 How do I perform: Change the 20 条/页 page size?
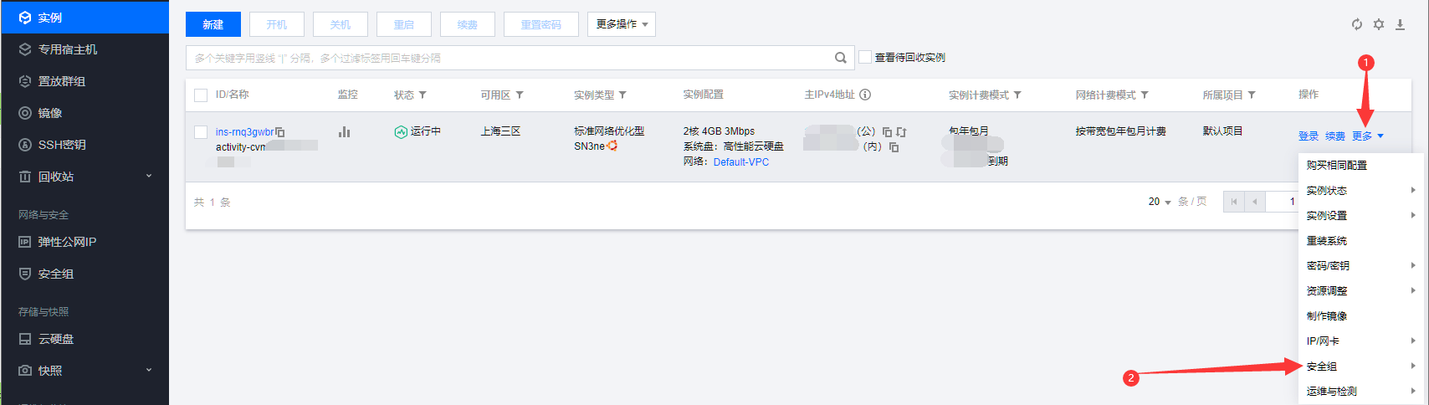[1160, 202]
